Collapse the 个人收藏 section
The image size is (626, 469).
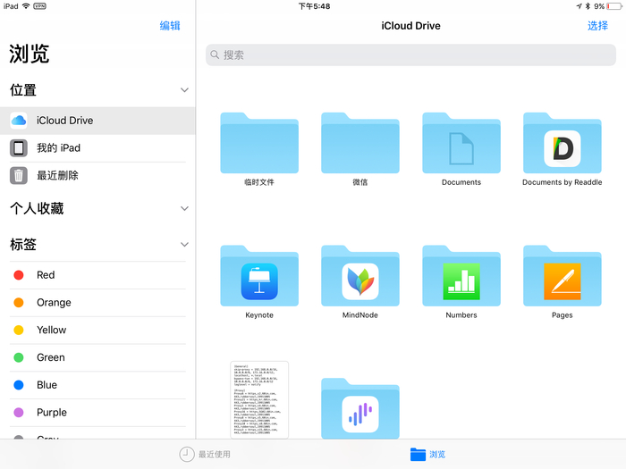(184, 209)
